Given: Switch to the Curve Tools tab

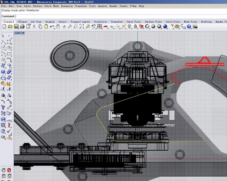Looking at the screenshot, I should pyautogui.click(x=134, y=22).
